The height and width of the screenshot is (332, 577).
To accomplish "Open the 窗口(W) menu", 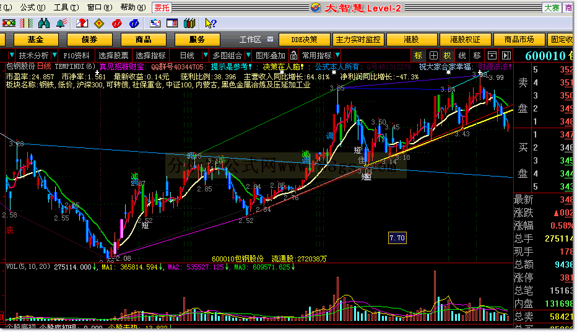I will [x=100, y=7].
